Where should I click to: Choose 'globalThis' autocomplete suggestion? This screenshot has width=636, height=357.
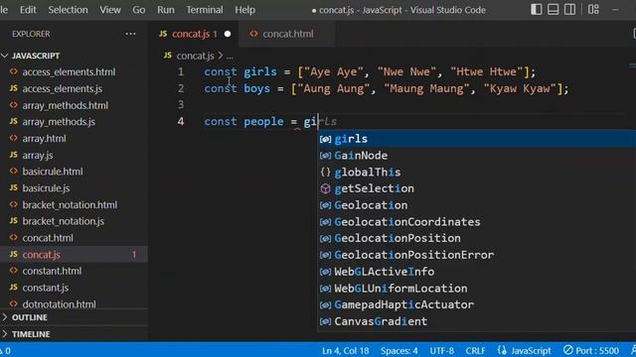(477, 172)
